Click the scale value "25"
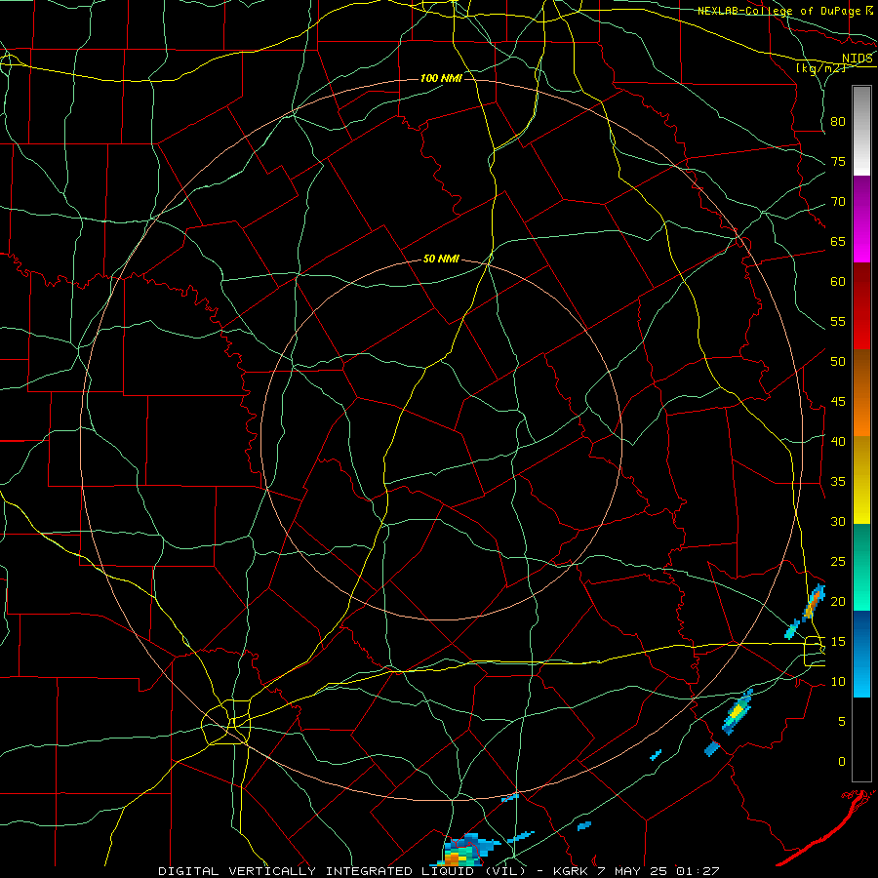 click(838, 562)
